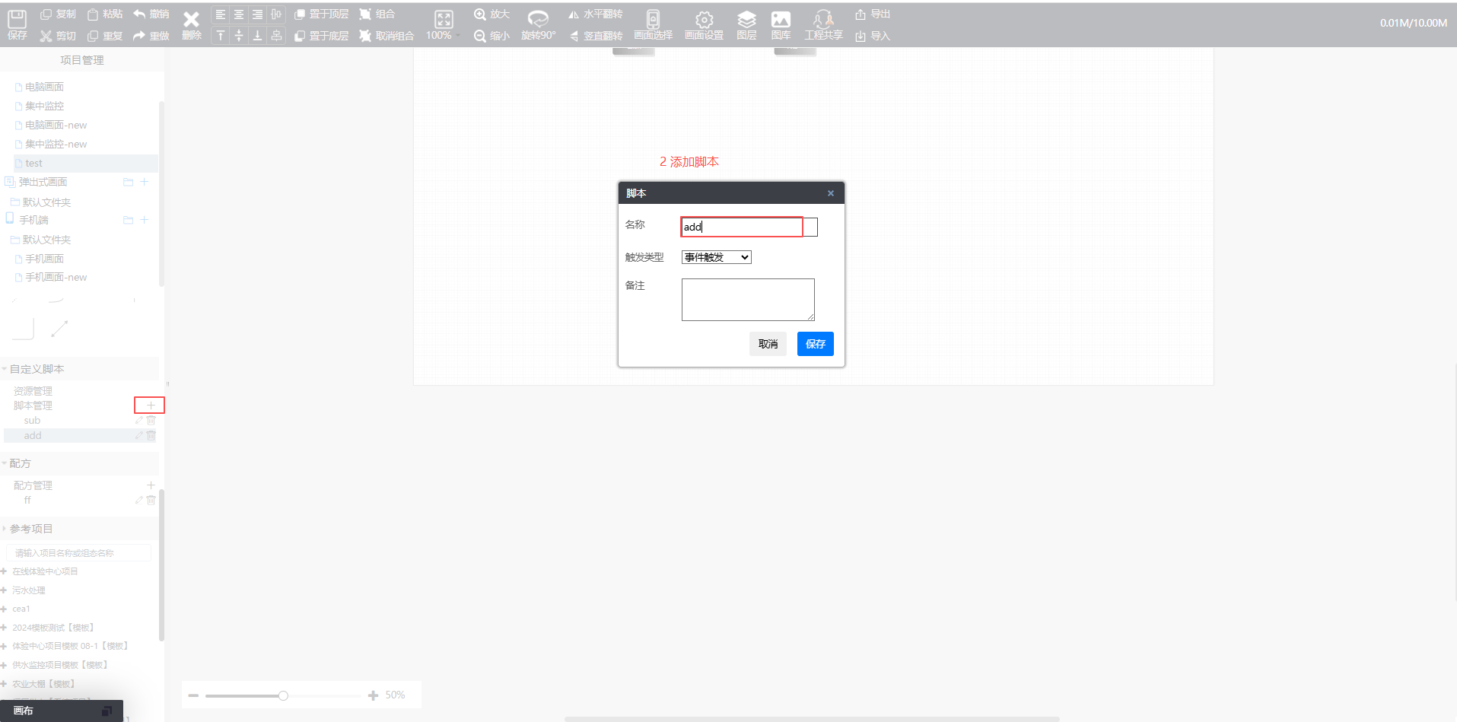Delete the sub script with trash icon
This screenshot has height=722, width=1457.
tap(151, 421)
